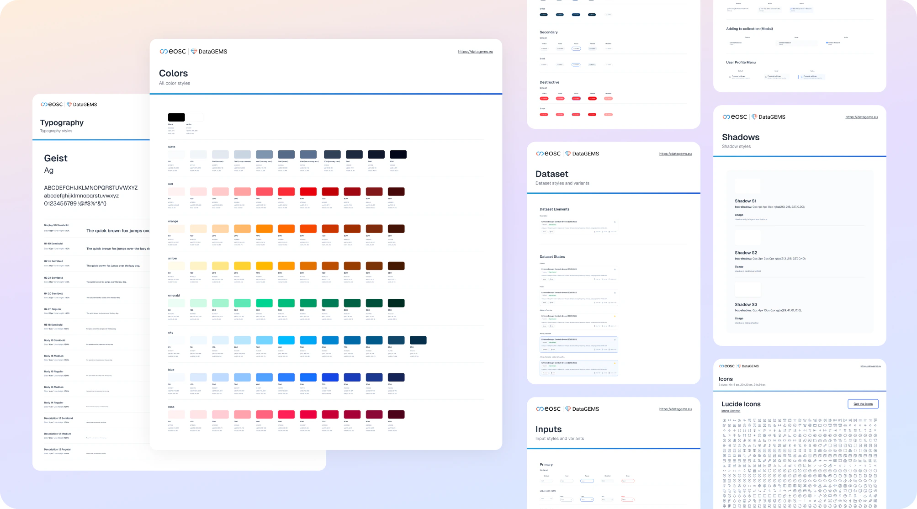Open the Icons License link
The height and width of the screenshot is (509, 917).
point(731,411)
